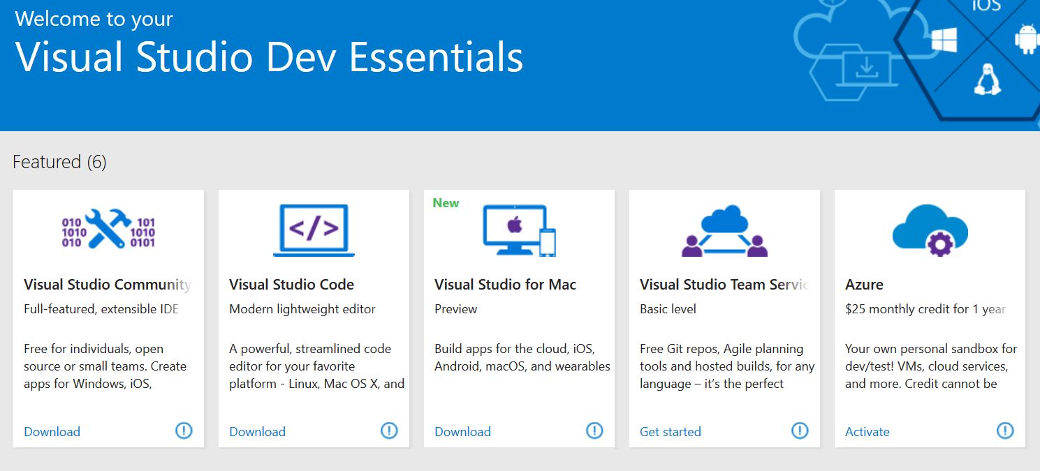Download Visual Studio Community

52,431
